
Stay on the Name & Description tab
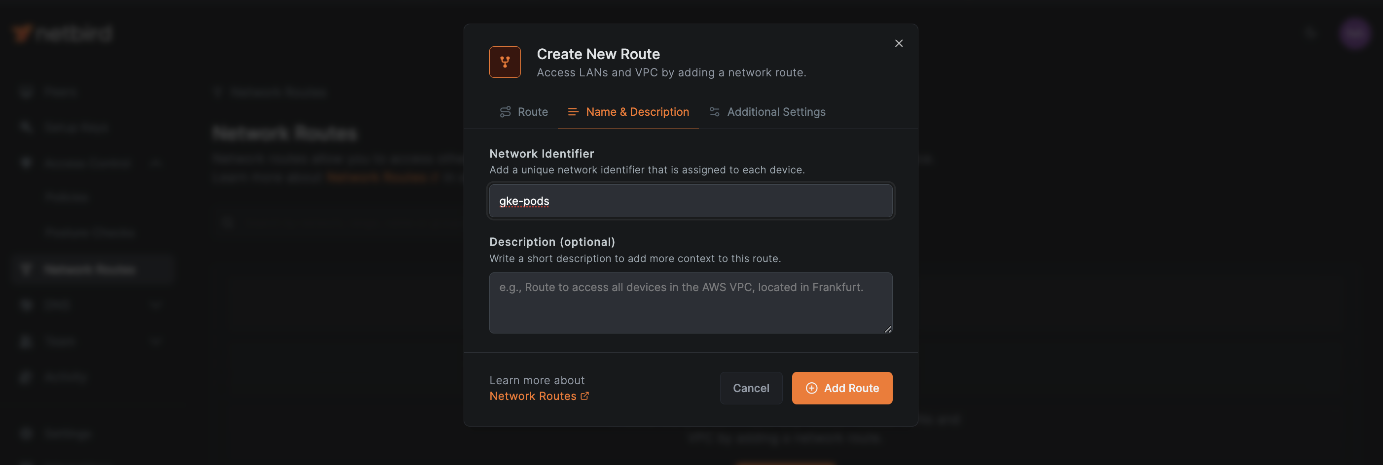638,111
